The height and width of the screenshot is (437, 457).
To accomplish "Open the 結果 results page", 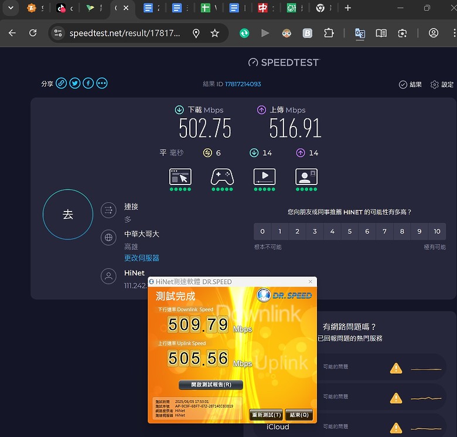I will (410, 84).
